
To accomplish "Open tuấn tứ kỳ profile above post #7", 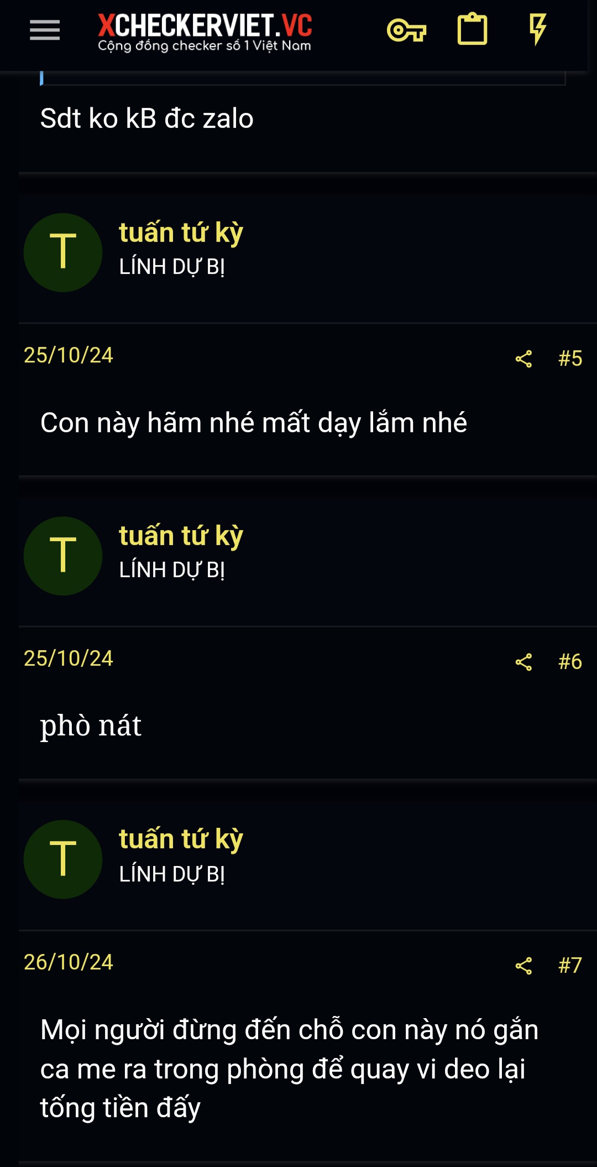I will 181,839.
